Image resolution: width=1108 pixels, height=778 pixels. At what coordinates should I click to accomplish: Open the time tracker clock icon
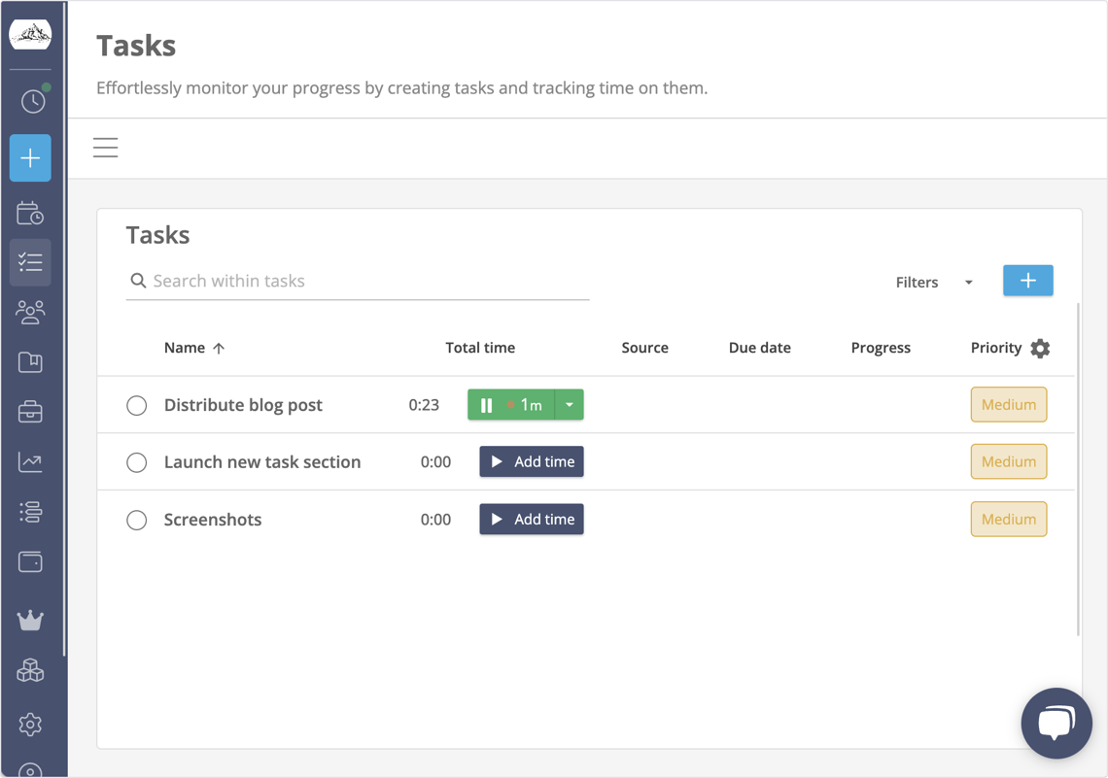tap(30, 98)
